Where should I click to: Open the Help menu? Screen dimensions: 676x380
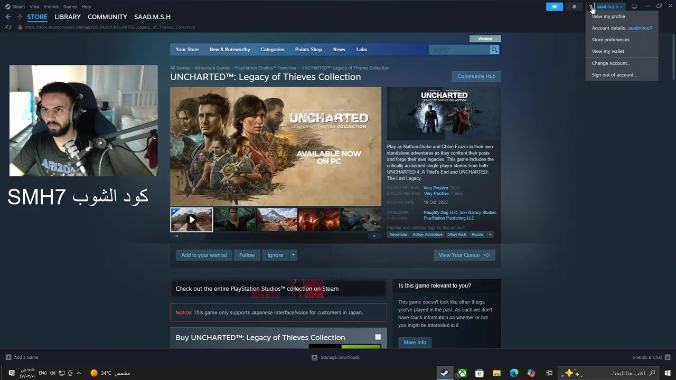tap(87, 6)
